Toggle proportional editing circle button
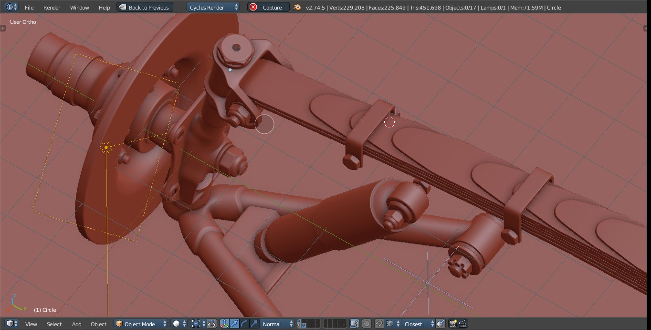The height and width of the screenshot is (330, 651). pos(367,324)
